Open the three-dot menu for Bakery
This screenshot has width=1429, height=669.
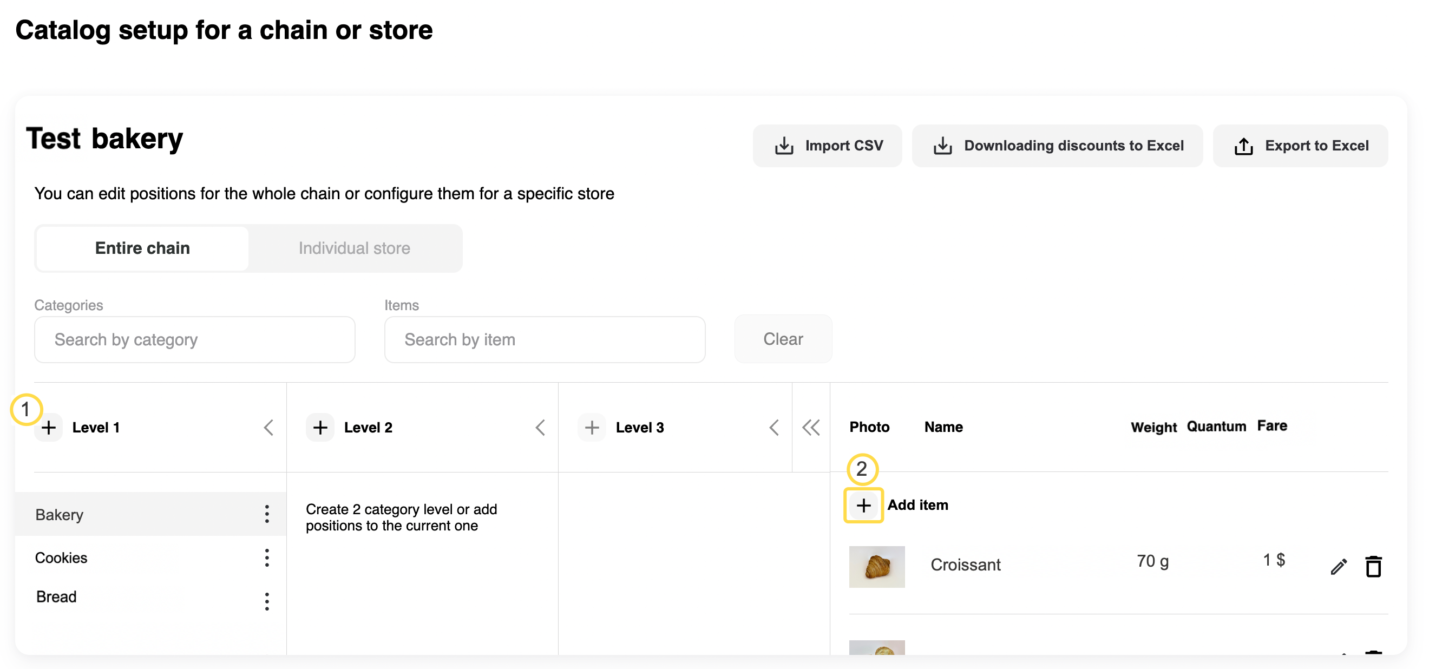click(267, 514)
